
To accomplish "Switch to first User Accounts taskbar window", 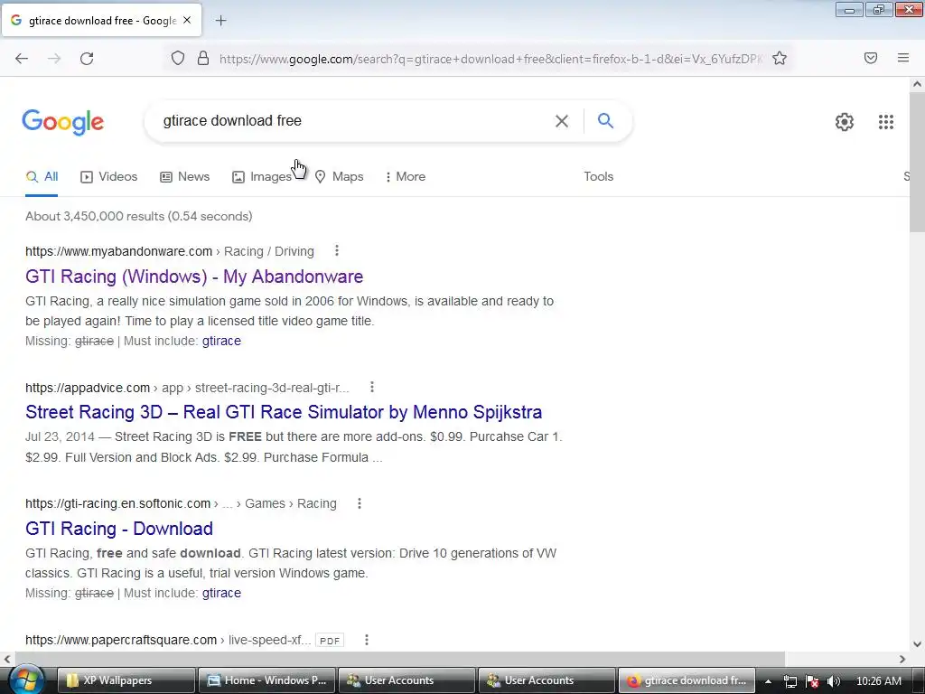I will [407, 680].
